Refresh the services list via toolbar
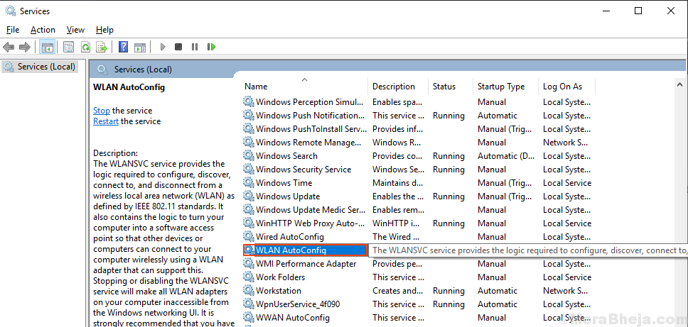 pyautogui.click(x=85, y=47)
